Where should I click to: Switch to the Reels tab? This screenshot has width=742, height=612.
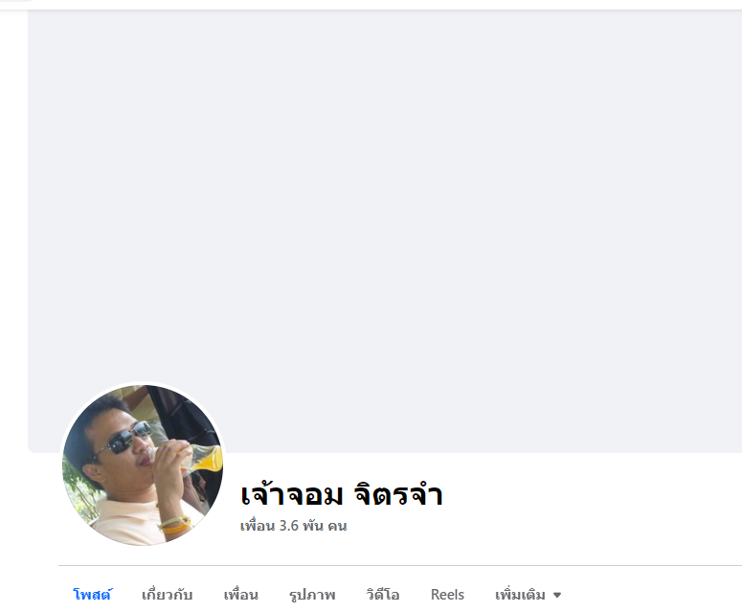(x=447, y=595)
